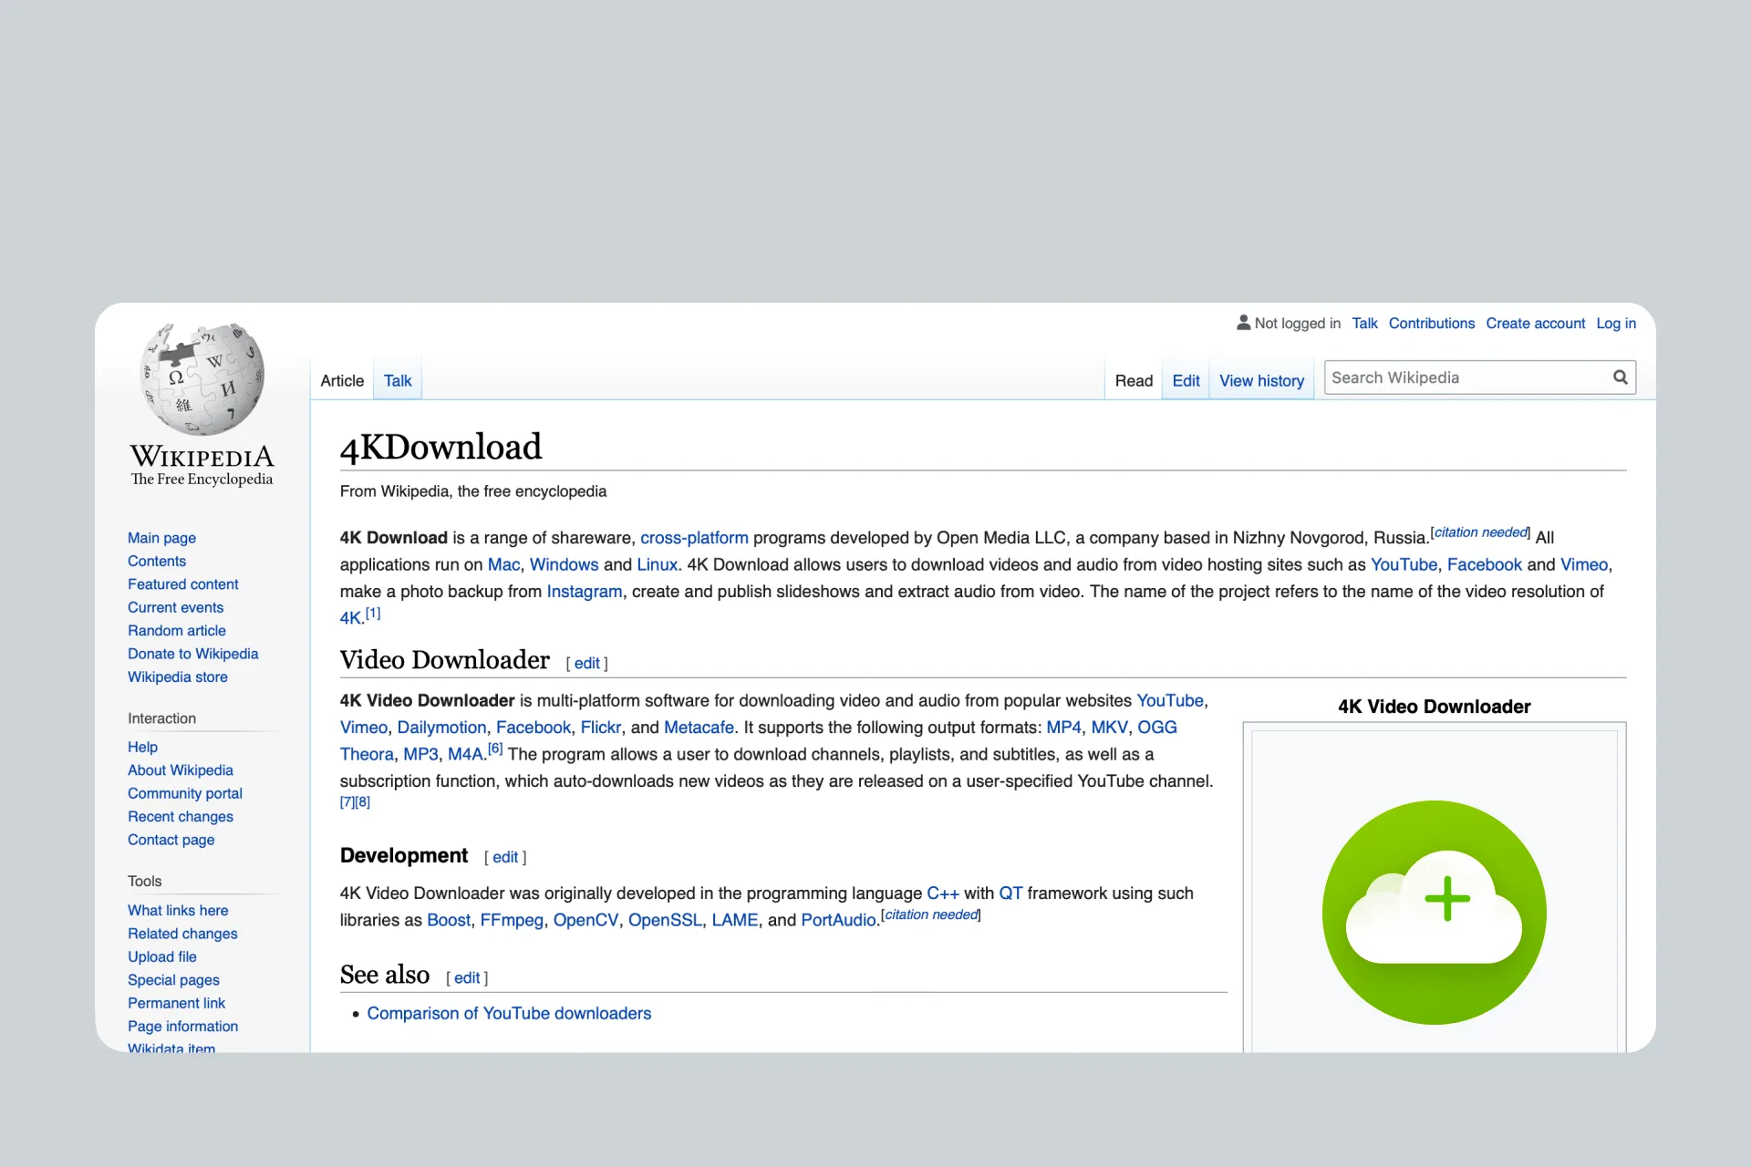Click the Wikipedia globe logo
The image size is (1751, 1167).
[202, 378]
